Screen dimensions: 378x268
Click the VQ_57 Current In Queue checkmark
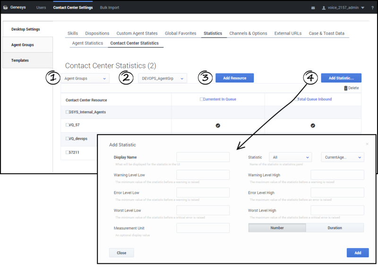(218, 126)
